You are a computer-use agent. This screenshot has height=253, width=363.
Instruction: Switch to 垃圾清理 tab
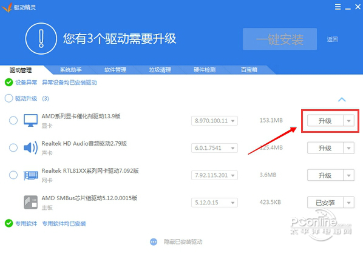(x=160, y=70)
